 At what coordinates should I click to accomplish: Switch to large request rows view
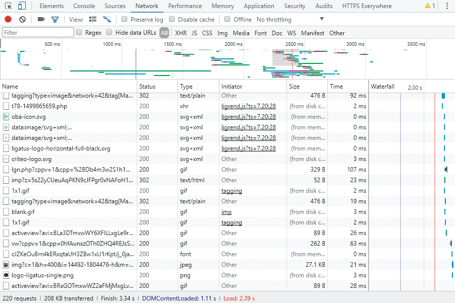pyautogui.click(x=93, y=19)
